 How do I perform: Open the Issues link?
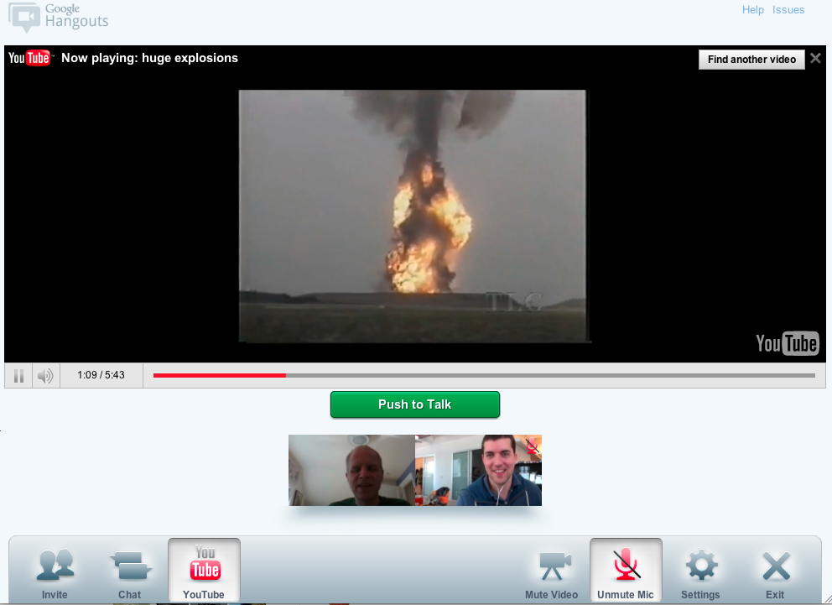(x=788, y=10)
